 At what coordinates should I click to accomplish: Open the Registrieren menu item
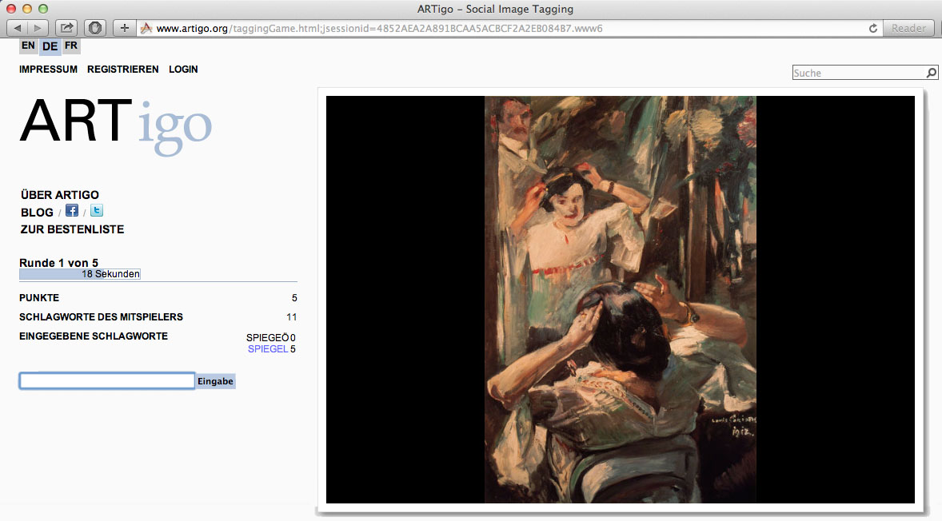[x=122, y=70]
